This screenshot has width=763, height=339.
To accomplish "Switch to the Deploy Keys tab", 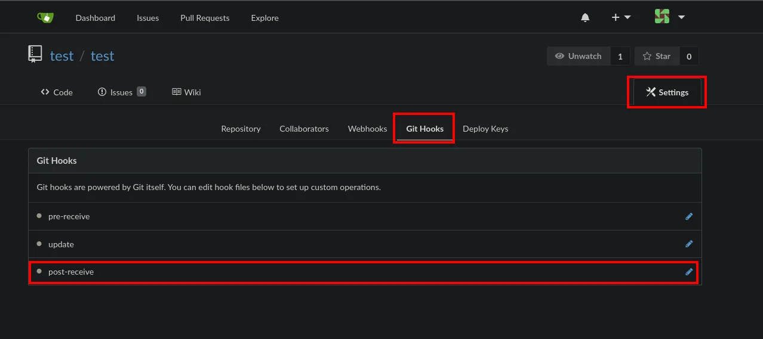I will click(x=485, y=129).
